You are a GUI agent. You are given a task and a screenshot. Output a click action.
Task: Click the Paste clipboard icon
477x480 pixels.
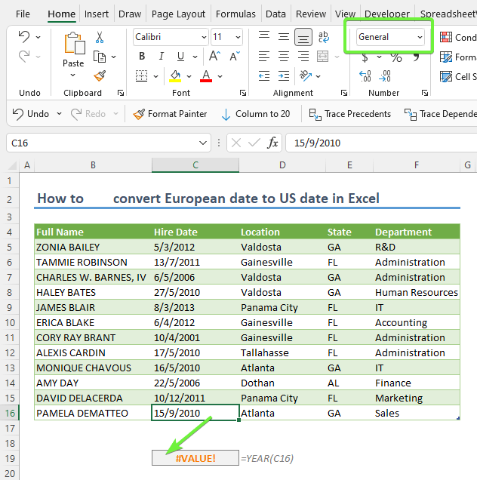coord(74,44)
